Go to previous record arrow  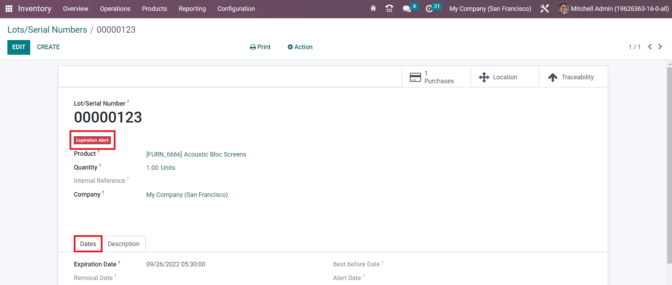[650, 47]
